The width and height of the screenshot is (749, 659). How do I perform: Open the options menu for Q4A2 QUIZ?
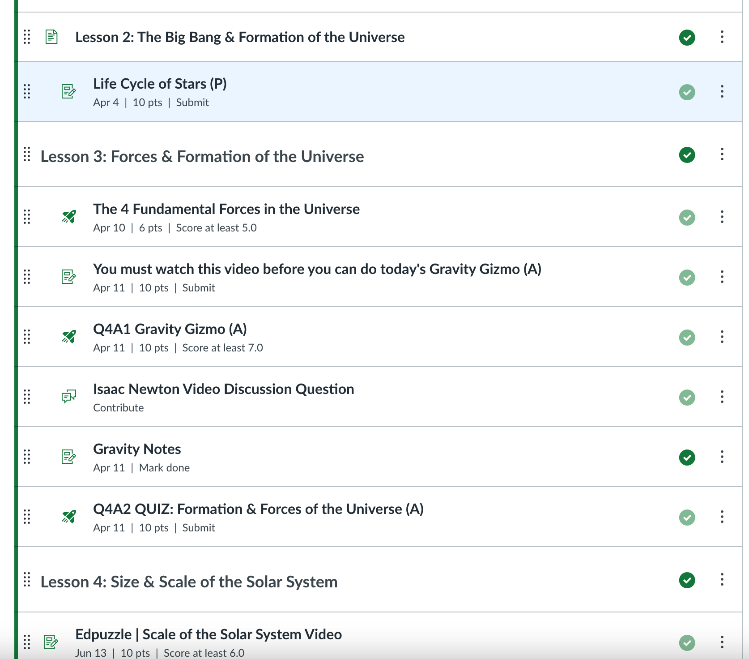coord(722,517)
